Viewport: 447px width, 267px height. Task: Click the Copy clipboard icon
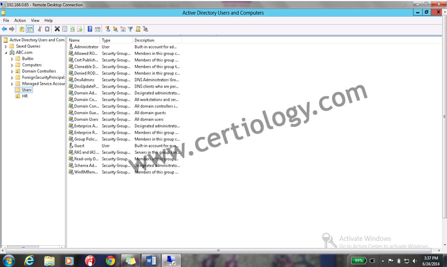click(47, 29)
